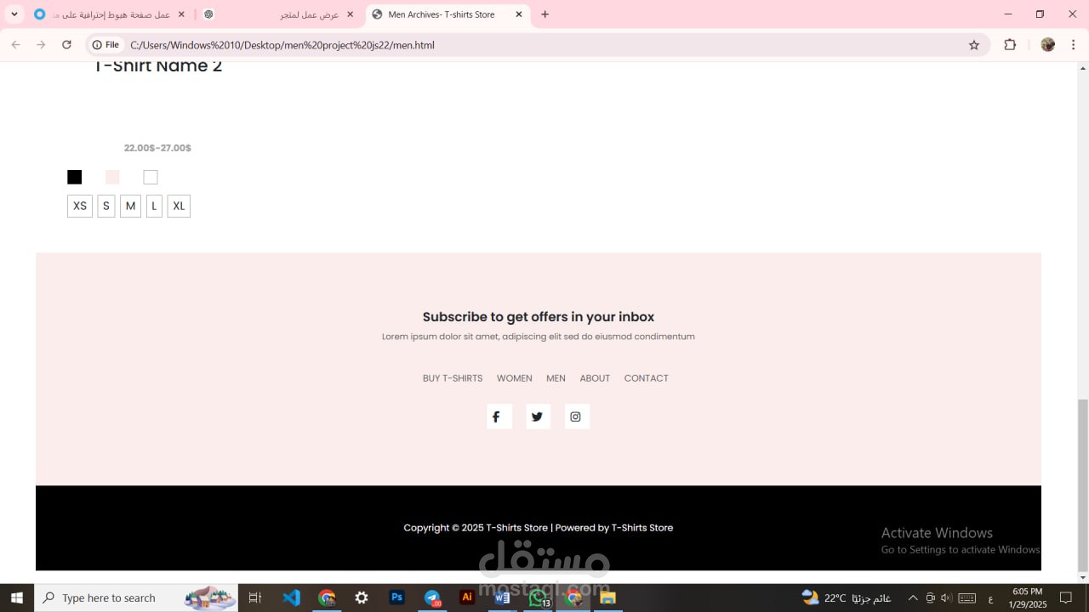
Task: Click Subscribe to get offers heading
Action: [539, 317]
